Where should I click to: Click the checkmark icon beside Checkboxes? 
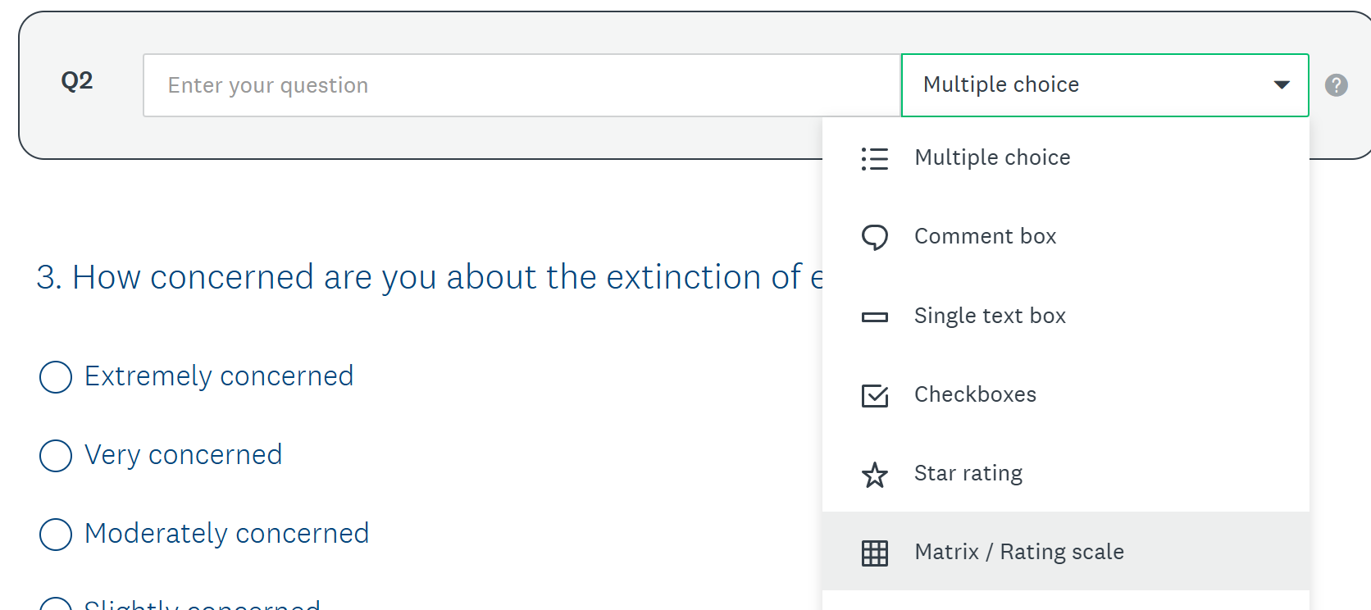tap(874, 395)
